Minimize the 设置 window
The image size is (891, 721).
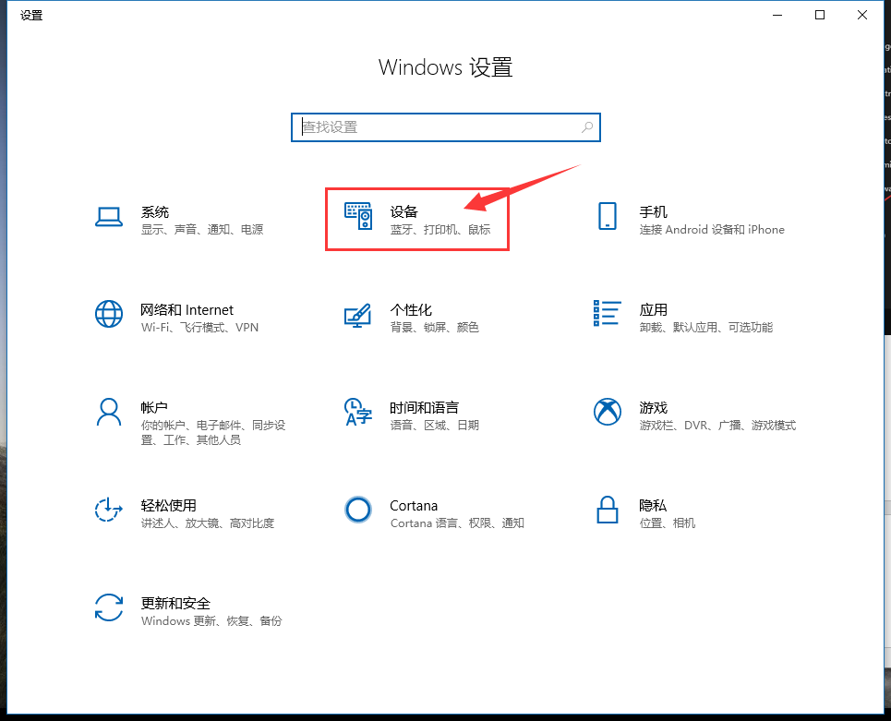(778, 15)
